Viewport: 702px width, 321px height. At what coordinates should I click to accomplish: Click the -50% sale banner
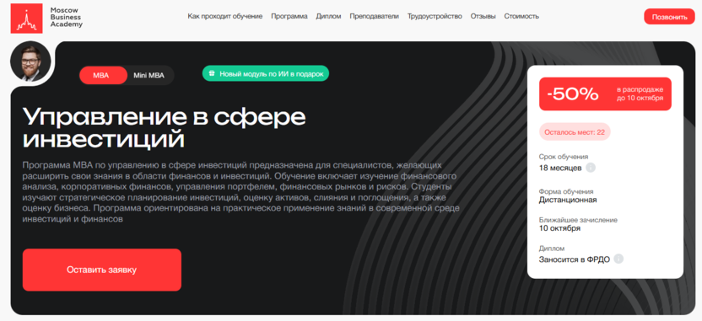click(x=605, y=94)
